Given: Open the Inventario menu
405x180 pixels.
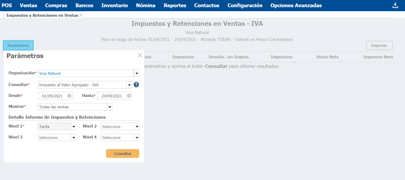Looking at the screenshot, I should [114, 5].
